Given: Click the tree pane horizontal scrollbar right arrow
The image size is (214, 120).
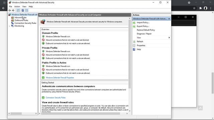Looking at the screenshot, I should [36, 113].
